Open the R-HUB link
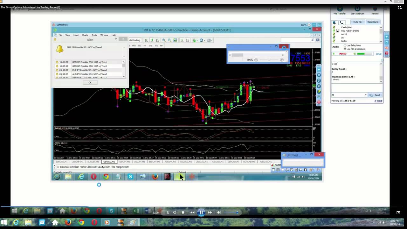This screenshot has width=407, height=229. (x=378, y=101)
